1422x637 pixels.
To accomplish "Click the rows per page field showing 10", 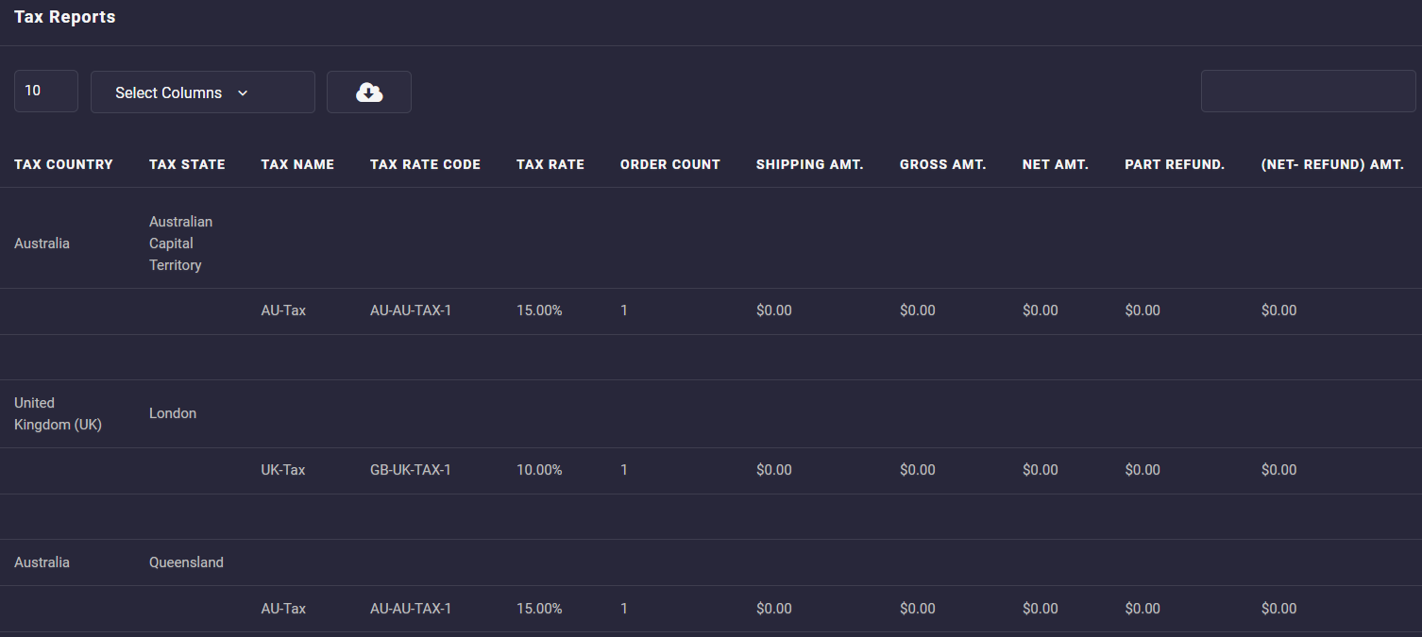I will (x=45, y=92).
